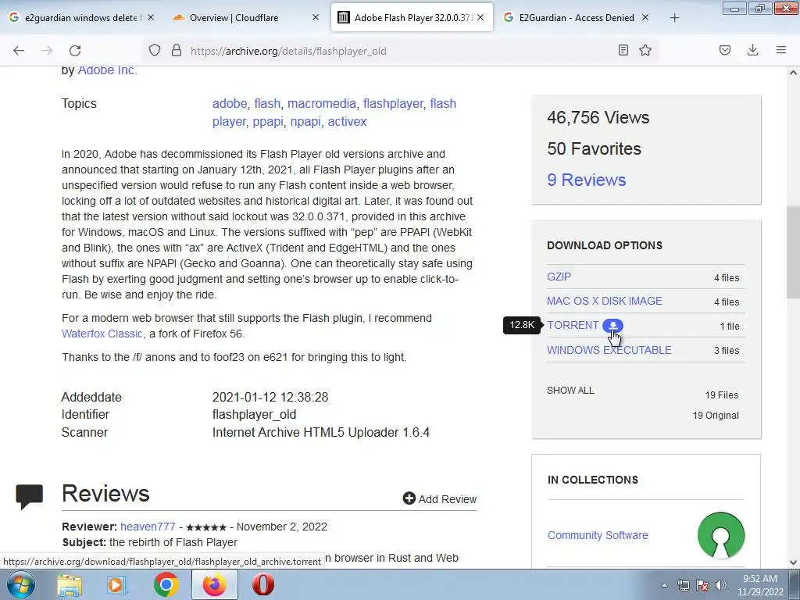The image size is (800, 600).
Task: Switch to E2Guardian Access Denied tab
Action: pos(577,17)
